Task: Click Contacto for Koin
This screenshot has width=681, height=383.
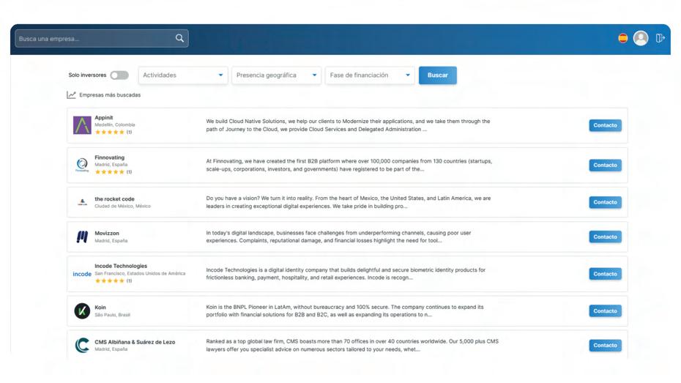Action: 605,311
